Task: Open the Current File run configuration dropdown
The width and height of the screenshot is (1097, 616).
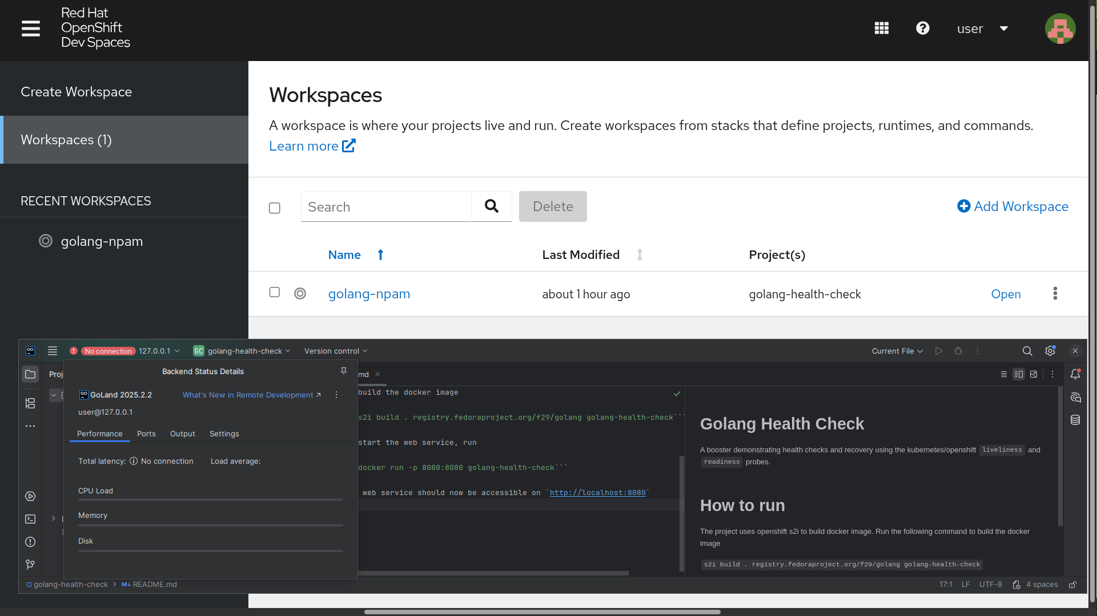Action: click(x=897, y=351)
